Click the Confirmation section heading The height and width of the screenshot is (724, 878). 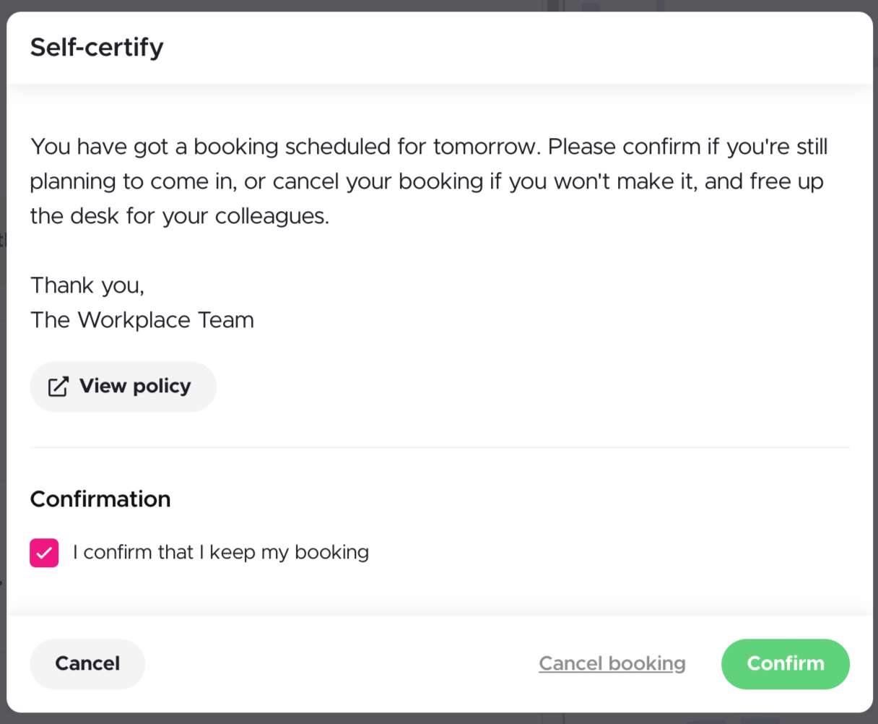[x=100, y=499]
